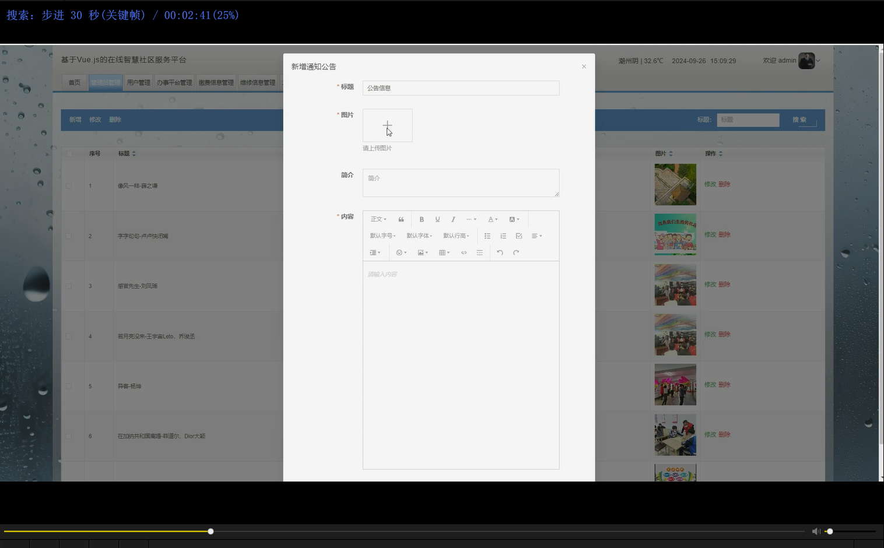
Task: Click the 修改 button in blue toolbar
Action: 95,120
